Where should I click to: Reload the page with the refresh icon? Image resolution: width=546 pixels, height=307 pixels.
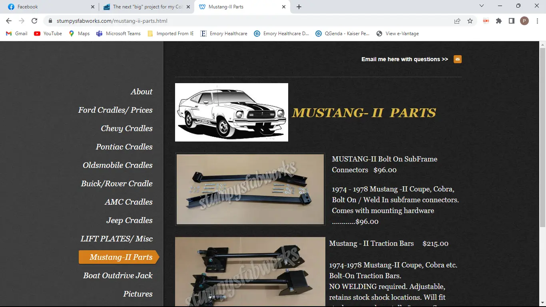pos(34,21)
